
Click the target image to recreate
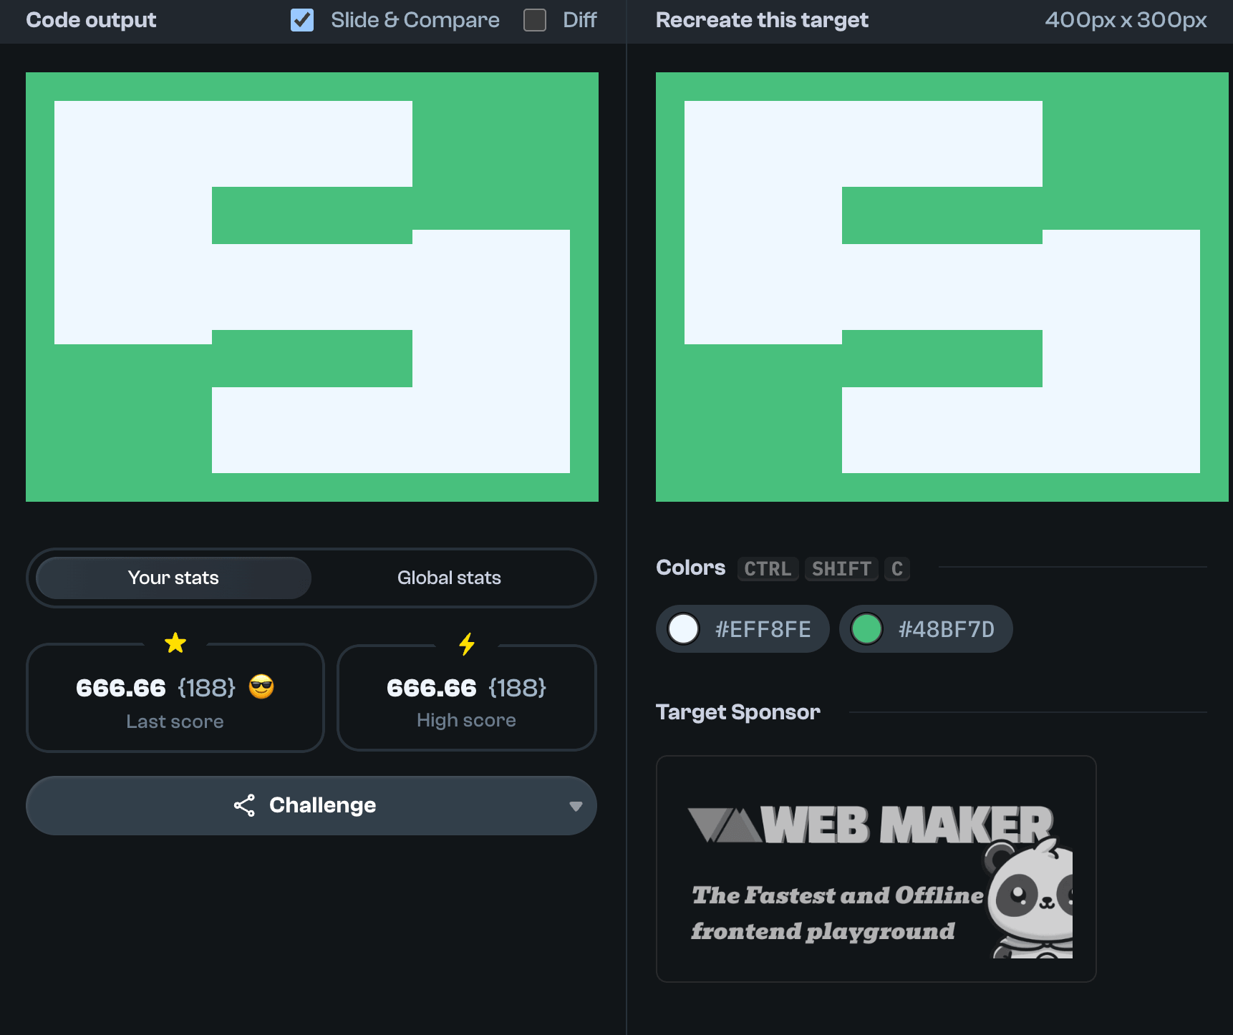(x=942, y=287)
